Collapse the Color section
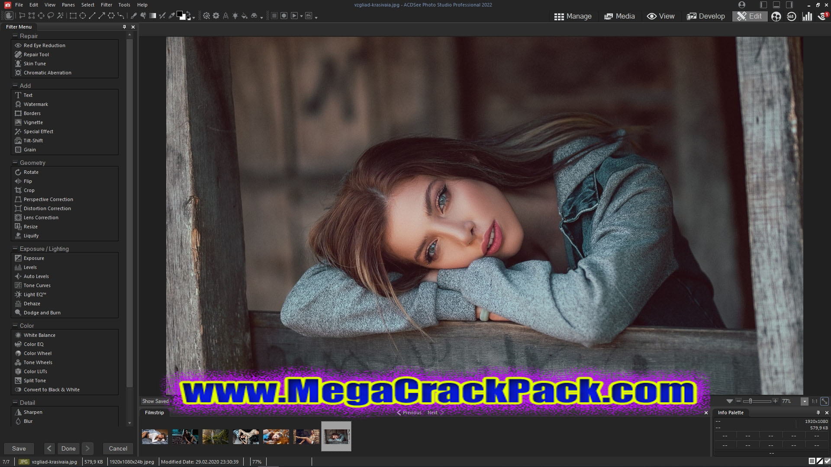The height and width of the screenshot is (467, 831). click(16, 325)
